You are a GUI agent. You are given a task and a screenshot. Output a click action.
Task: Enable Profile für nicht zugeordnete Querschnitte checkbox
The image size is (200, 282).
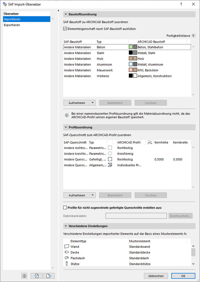click(x=65, y=208)
